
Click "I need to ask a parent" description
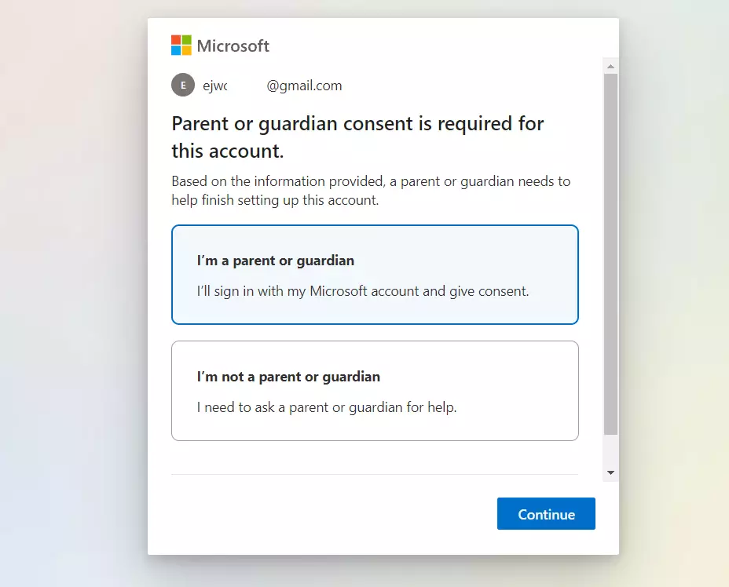327,407
